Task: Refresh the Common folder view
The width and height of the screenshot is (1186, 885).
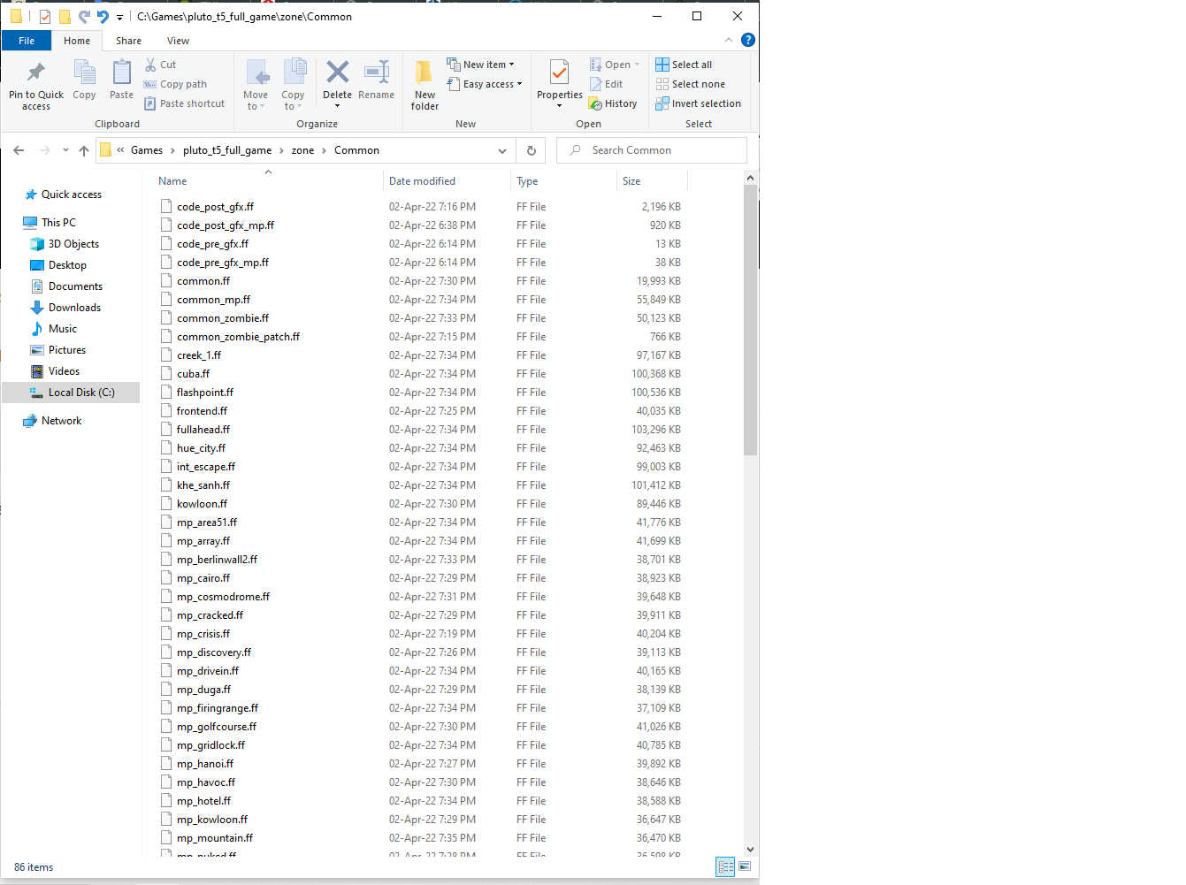Action: coord(532,150)
